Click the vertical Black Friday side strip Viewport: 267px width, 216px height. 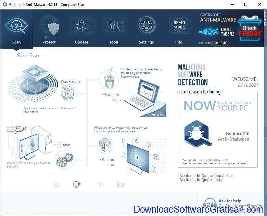pyautogui.click(x=265, y=18)
